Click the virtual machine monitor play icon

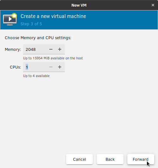(x=10, y=20)
